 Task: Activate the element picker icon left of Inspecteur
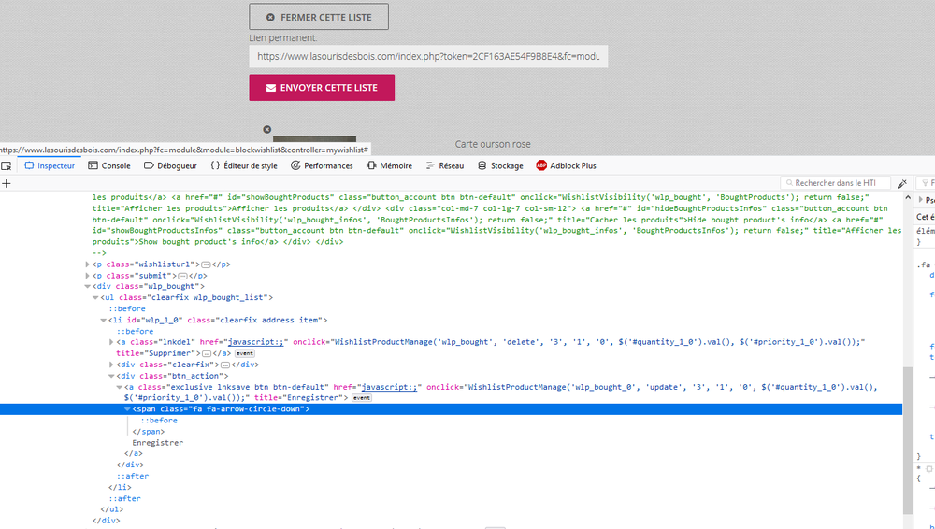pos(7,165)
